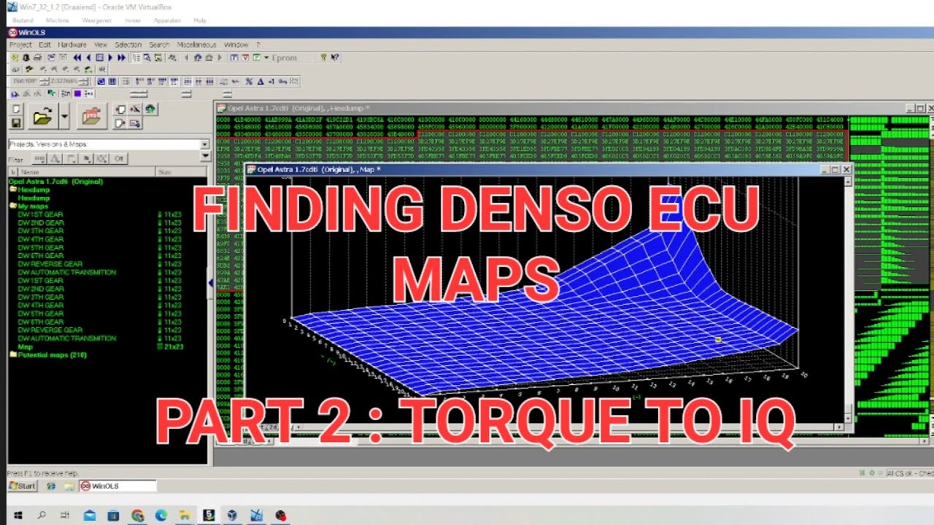This screenshot has width=934, height=525.
Task: Click the single right arrow navigation icon
Action: click(x=110, y=58)
